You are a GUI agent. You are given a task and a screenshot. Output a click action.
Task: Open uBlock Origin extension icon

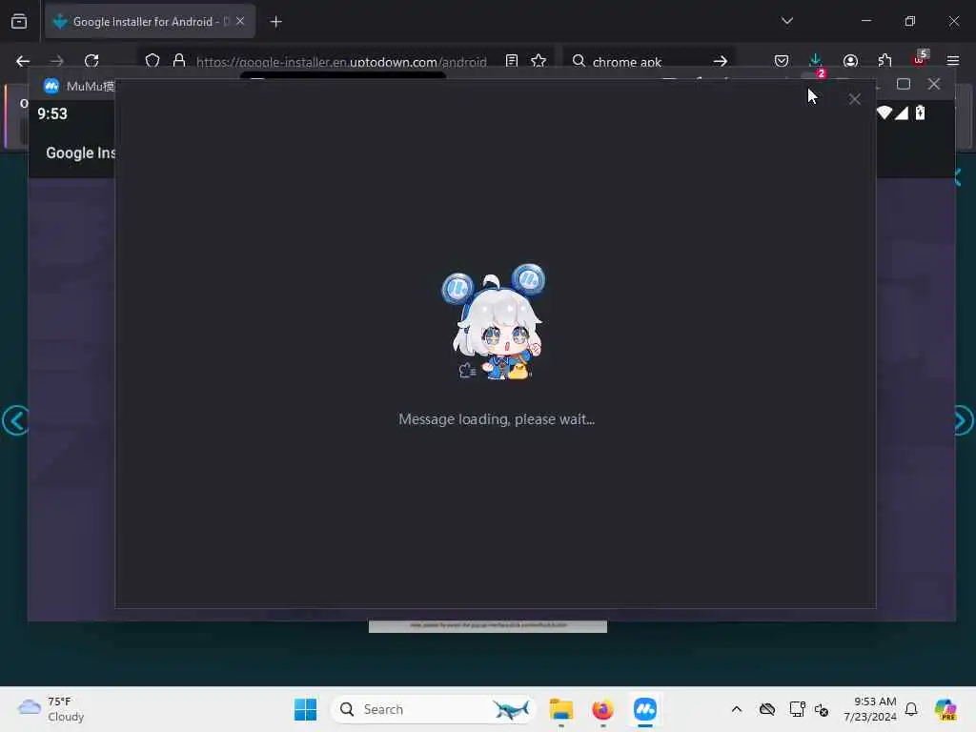920,60
